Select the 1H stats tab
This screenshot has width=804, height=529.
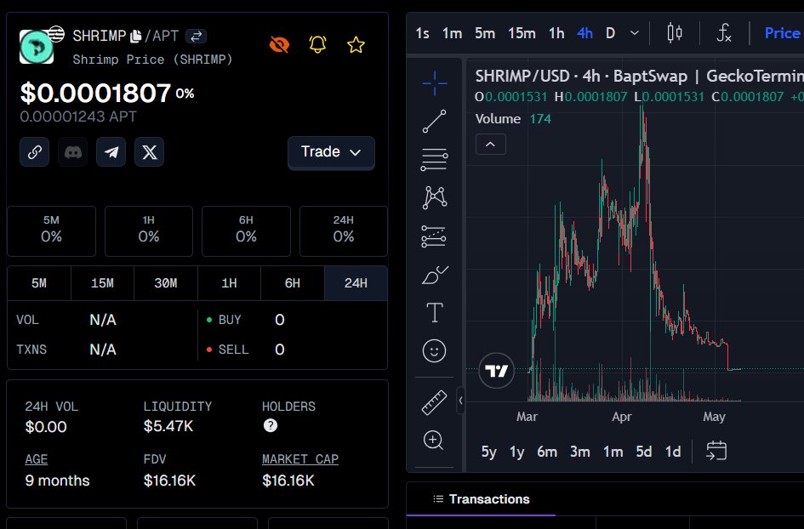(229, 283)
